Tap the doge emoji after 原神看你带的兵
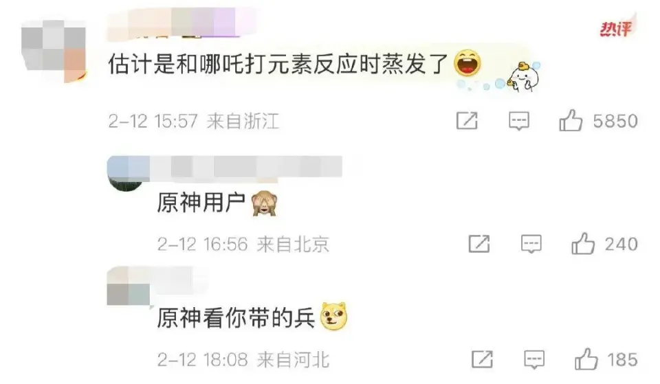660x384 pixels. click(x=334, y=316)
